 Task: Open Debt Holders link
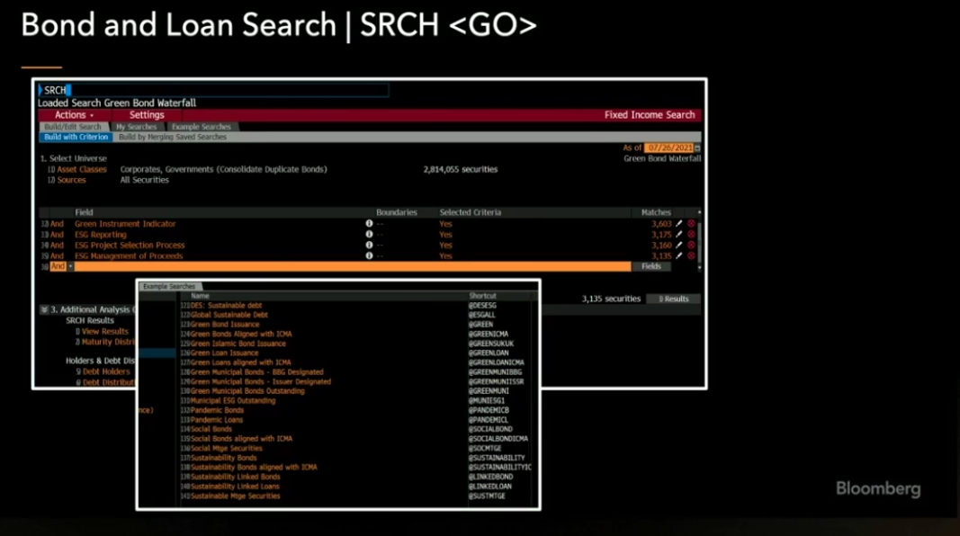(x=106, y=371)
